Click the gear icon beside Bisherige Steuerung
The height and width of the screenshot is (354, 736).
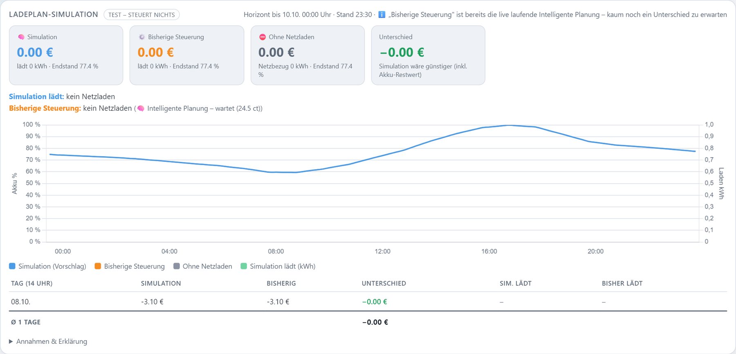(142, 37)
